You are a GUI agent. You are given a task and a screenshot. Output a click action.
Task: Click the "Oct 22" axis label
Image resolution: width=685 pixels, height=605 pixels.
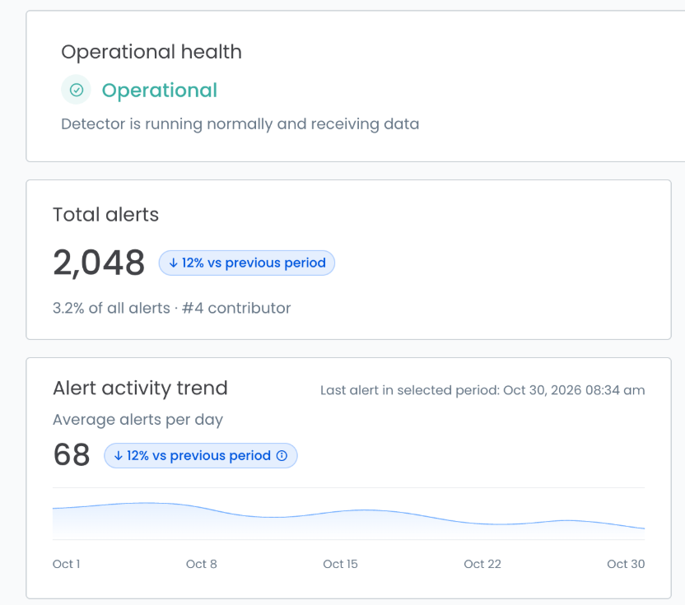482,564
